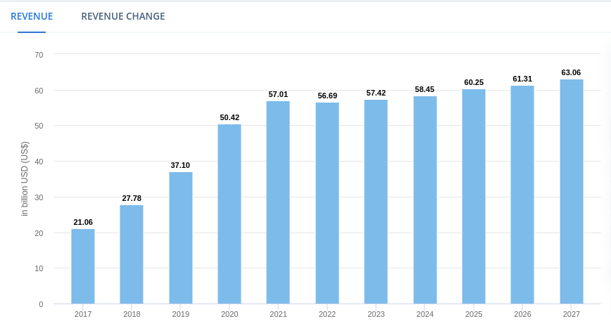The image size is (611, 326).
Task: Click the tallest bar for 2027
Action: [572, 192]
